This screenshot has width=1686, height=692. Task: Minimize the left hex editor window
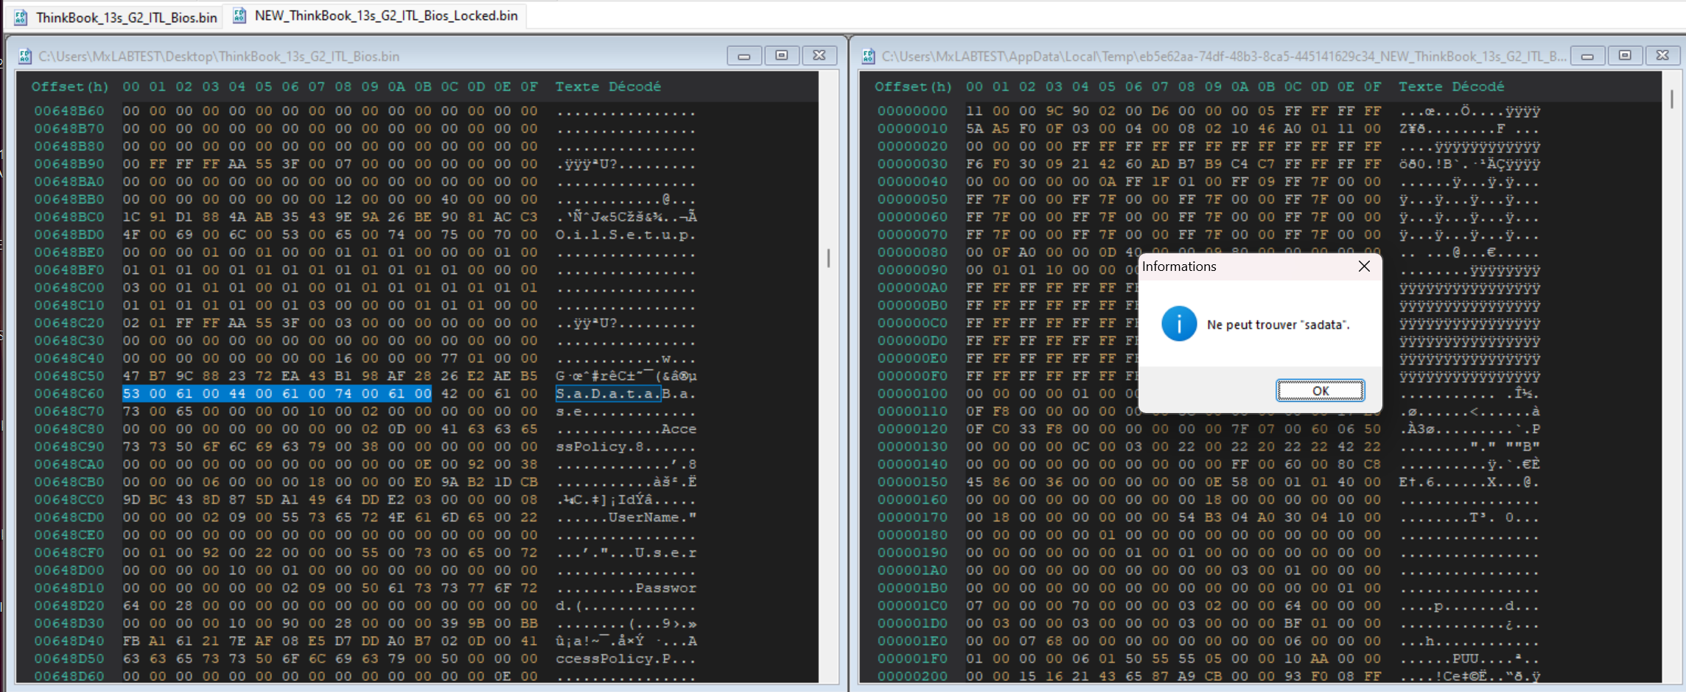tap(744, 56)
